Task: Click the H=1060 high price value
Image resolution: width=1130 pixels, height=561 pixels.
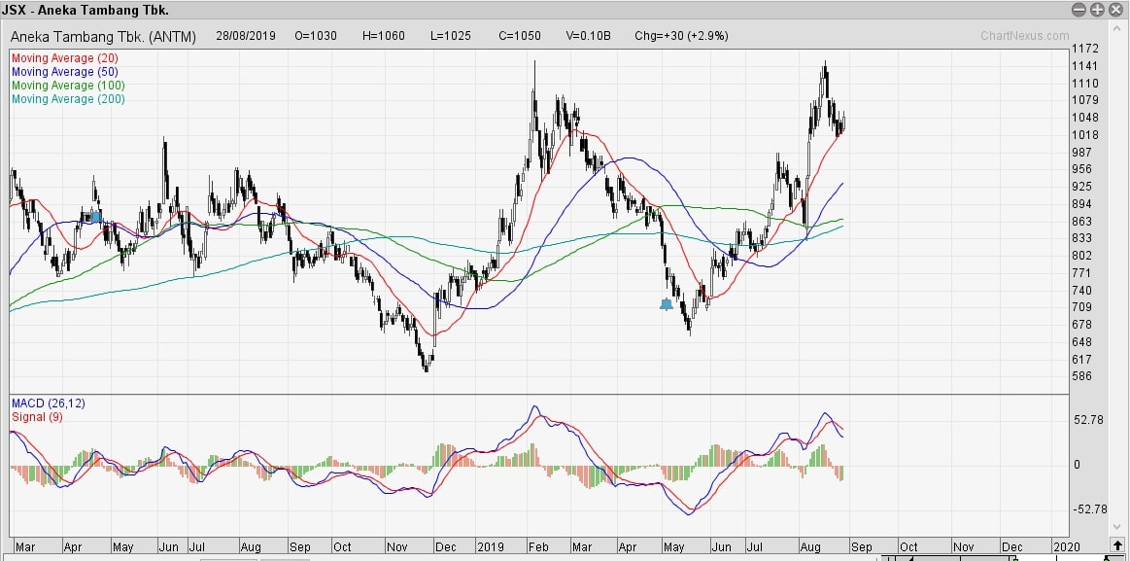Action: pos(384,36)
